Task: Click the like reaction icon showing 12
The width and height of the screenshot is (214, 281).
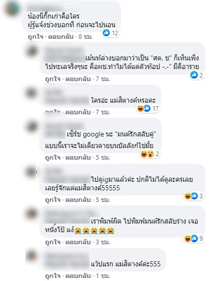Action: click(106, 33)
